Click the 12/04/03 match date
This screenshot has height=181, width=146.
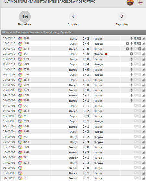pos(9,142)
